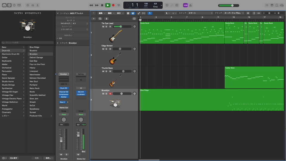Expand the Guitar library category

coord(24,57)
